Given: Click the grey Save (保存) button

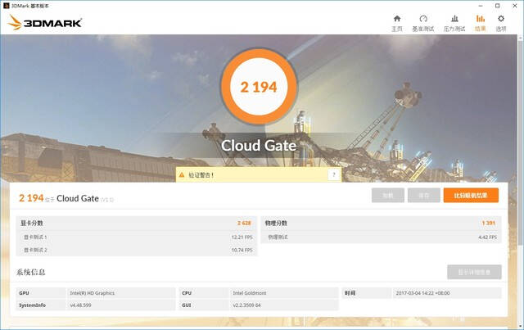Looking at the screenshot, I should (x=424, y=195).
